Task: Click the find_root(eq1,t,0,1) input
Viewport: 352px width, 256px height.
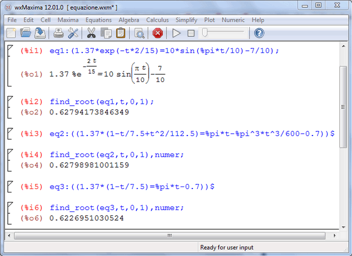Action: [102, 102]
